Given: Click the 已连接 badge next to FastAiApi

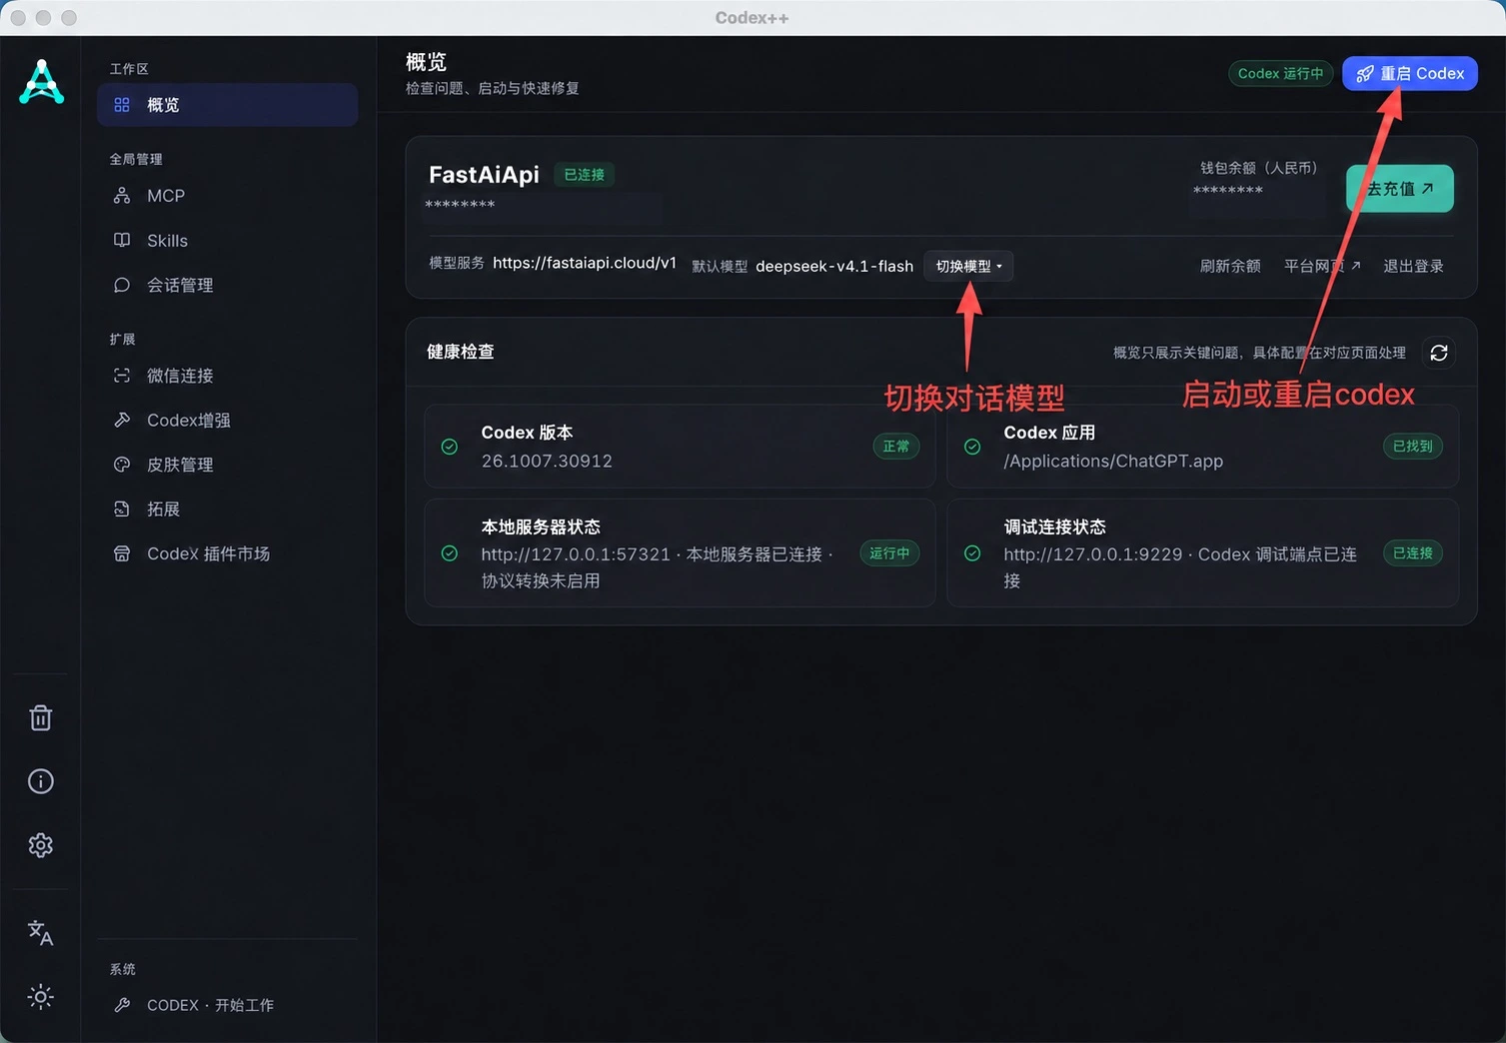Looking at the screenshot, I should [x=584, y=175].
